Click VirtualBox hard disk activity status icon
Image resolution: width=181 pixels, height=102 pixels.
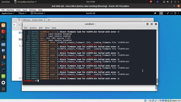pyautogui.click(x=145, y=101)
